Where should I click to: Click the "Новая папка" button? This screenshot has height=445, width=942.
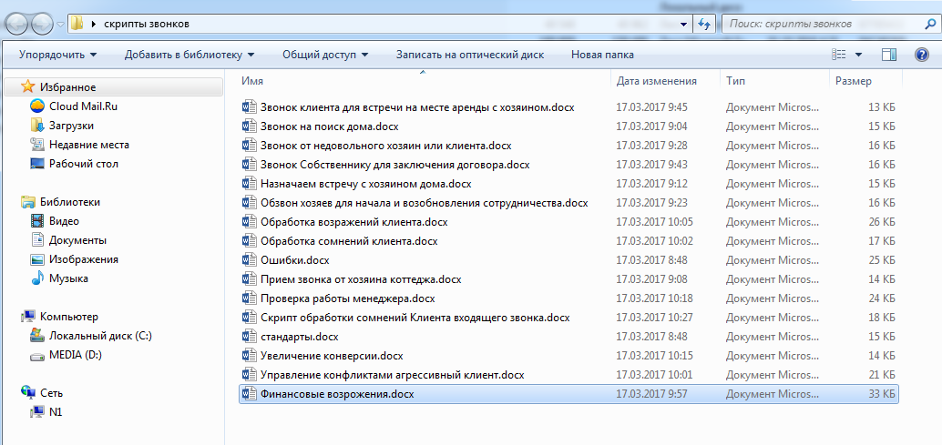[x=602, y=55]
